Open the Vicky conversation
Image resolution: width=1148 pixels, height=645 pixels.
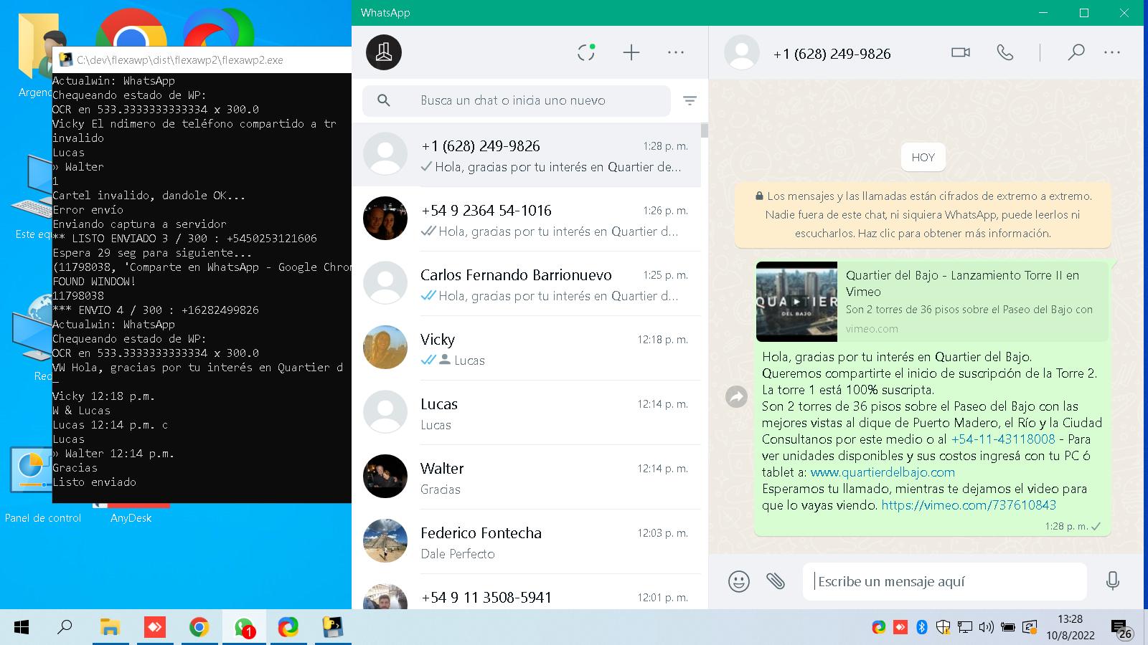pos(526,349)
